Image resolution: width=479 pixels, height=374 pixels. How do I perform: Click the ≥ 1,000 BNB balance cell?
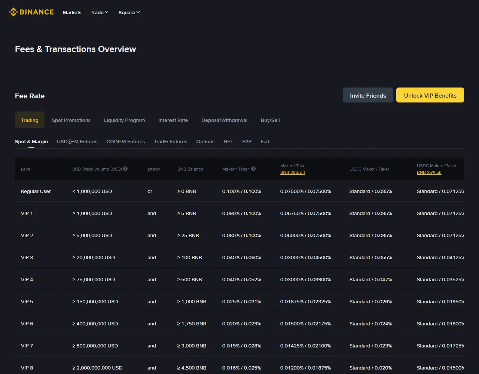(x=192, y=301)
